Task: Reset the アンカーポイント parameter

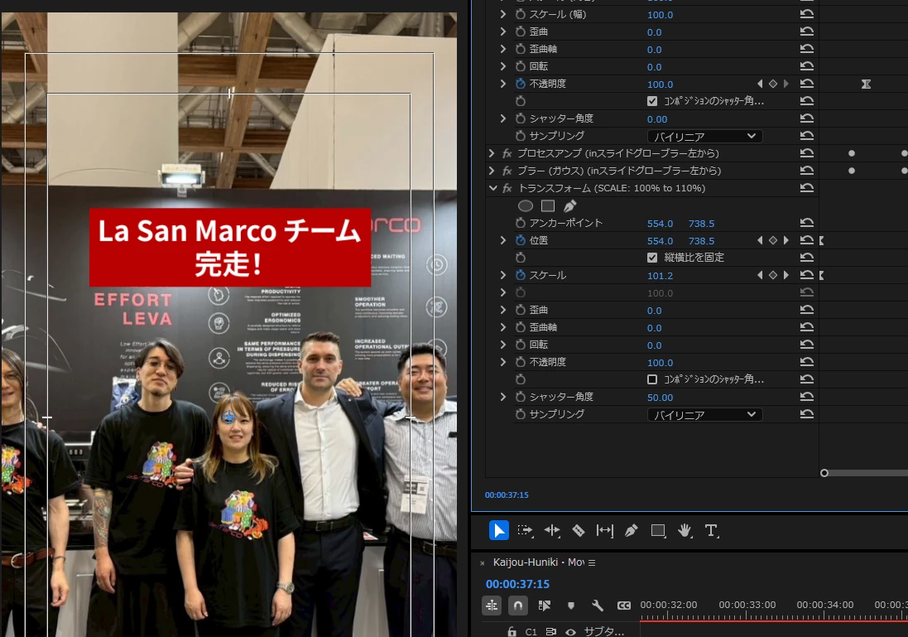Action: click(x=807, y=223)
